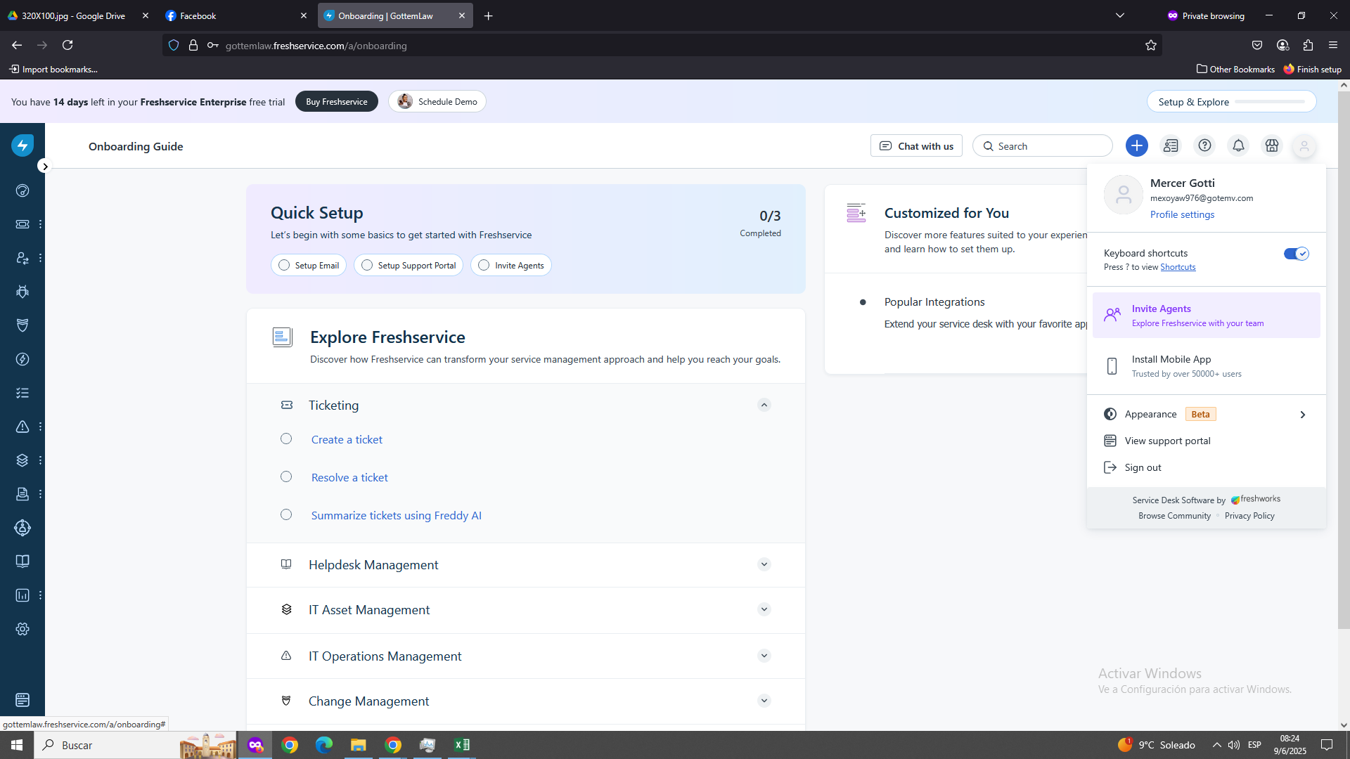Click the Freshservice lightning logo icon
The height and width of the screenshot is (759, 1350).
(22, 145)
